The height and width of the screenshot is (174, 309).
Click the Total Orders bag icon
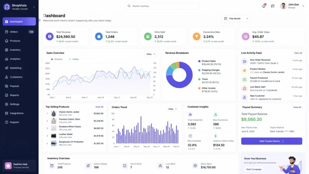coord(99,37)
